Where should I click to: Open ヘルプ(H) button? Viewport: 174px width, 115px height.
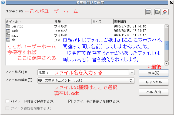point(154,92)
